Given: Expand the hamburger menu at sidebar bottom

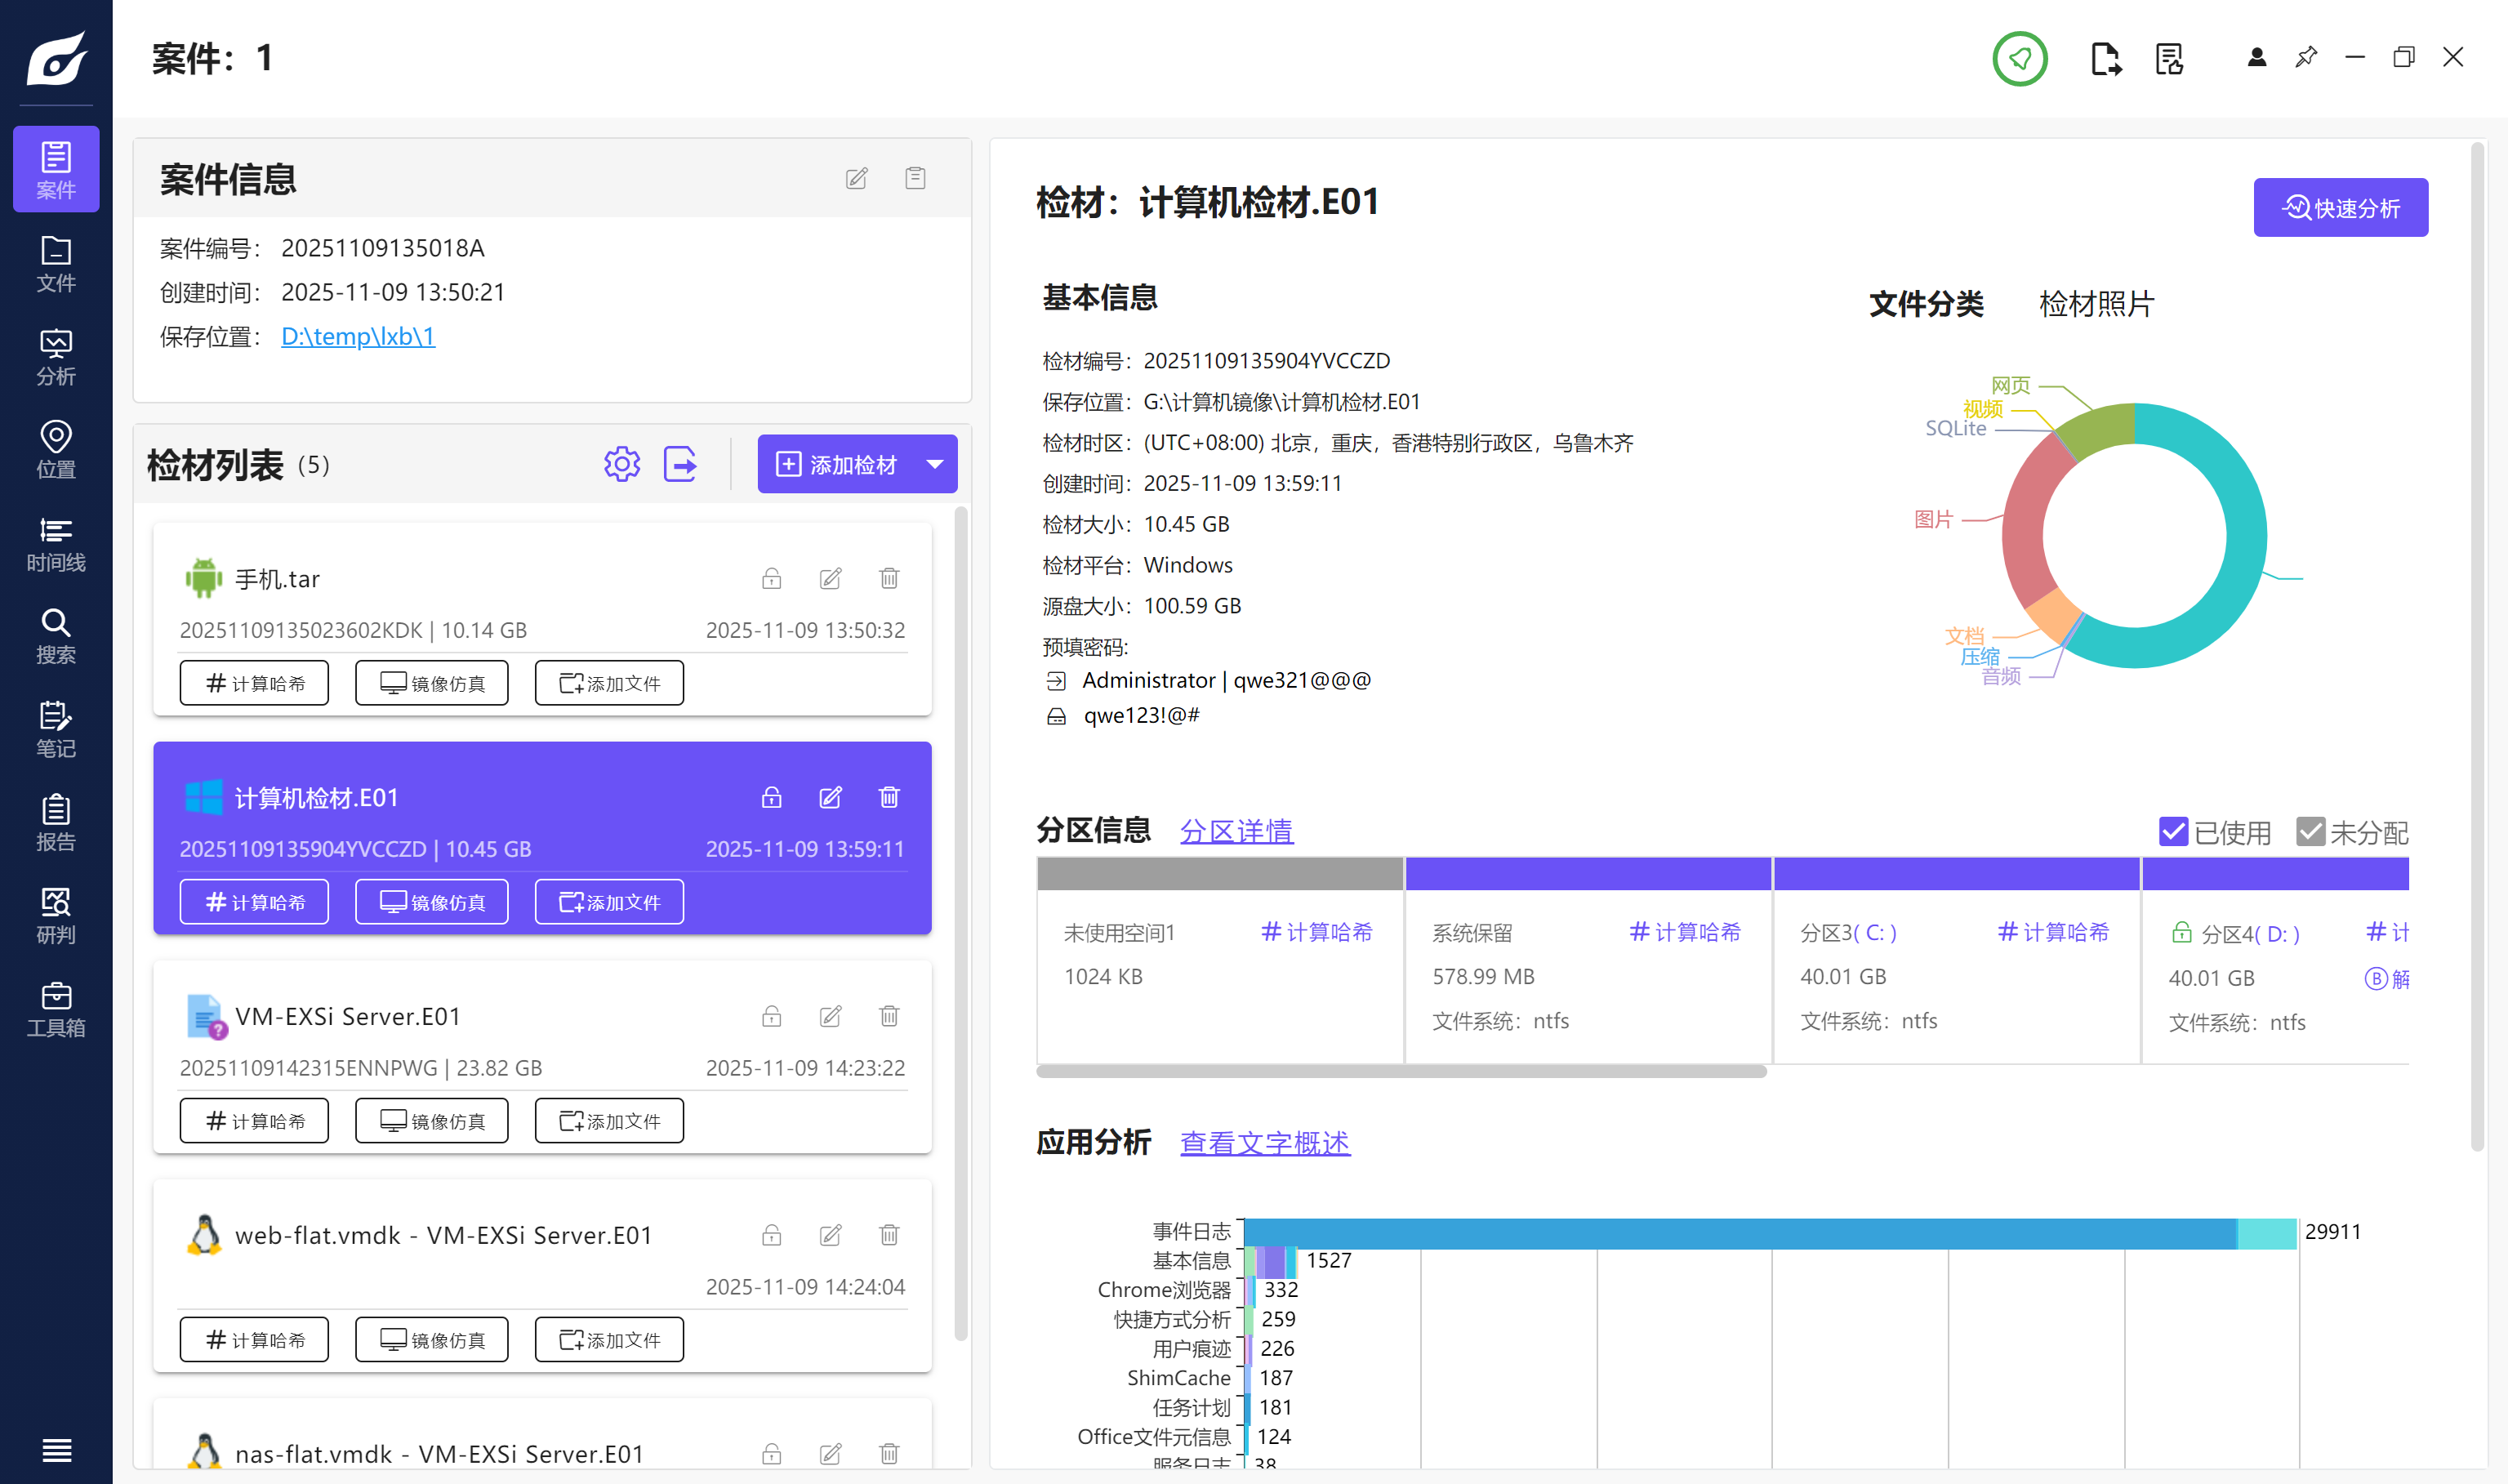Looking at the screenshot, I should click(56, 1449).
